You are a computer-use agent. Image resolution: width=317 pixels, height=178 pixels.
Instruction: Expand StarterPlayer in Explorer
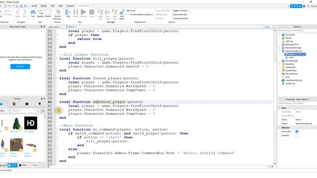click(279, 70)
